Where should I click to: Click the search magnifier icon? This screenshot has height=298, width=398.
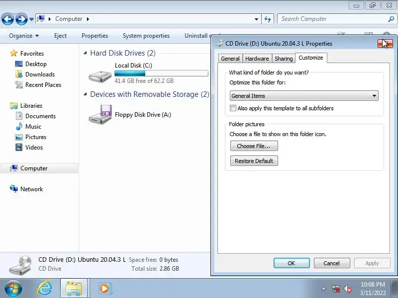click(x=391, y=19)
